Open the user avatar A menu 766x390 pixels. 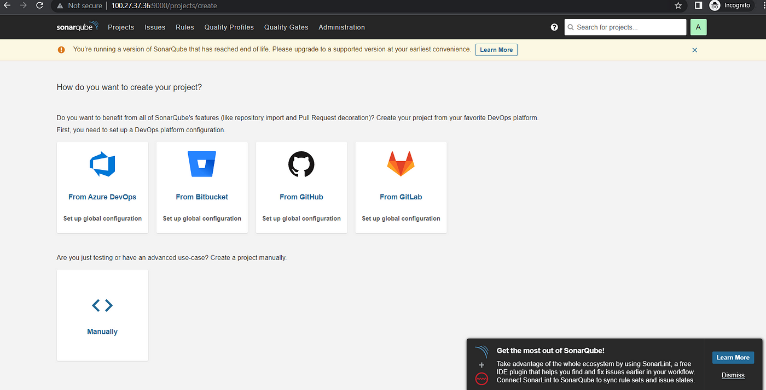(x=698, y=27)
